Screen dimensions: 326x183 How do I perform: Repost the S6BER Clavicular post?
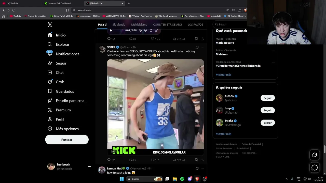pos(132,160)
